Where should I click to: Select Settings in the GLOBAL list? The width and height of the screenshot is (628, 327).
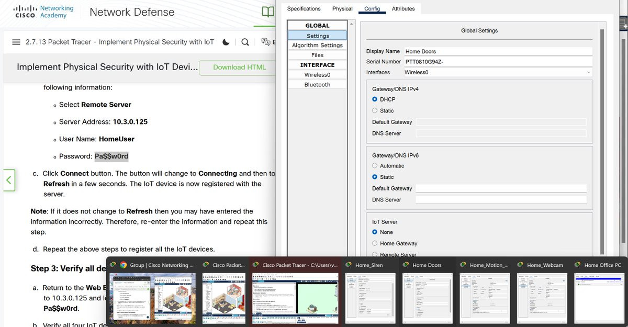318,36
